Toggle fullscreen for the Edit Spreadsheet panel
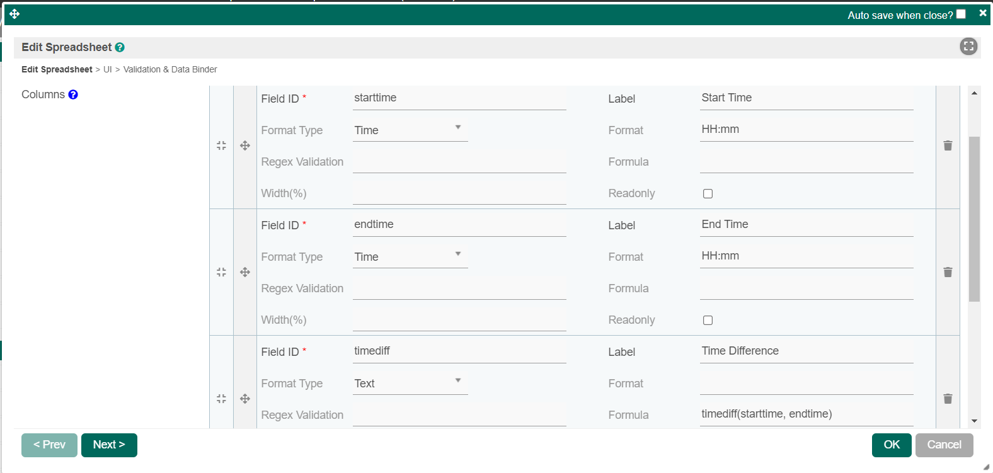This screenshot has width=993, height=473. pos(968,46)
